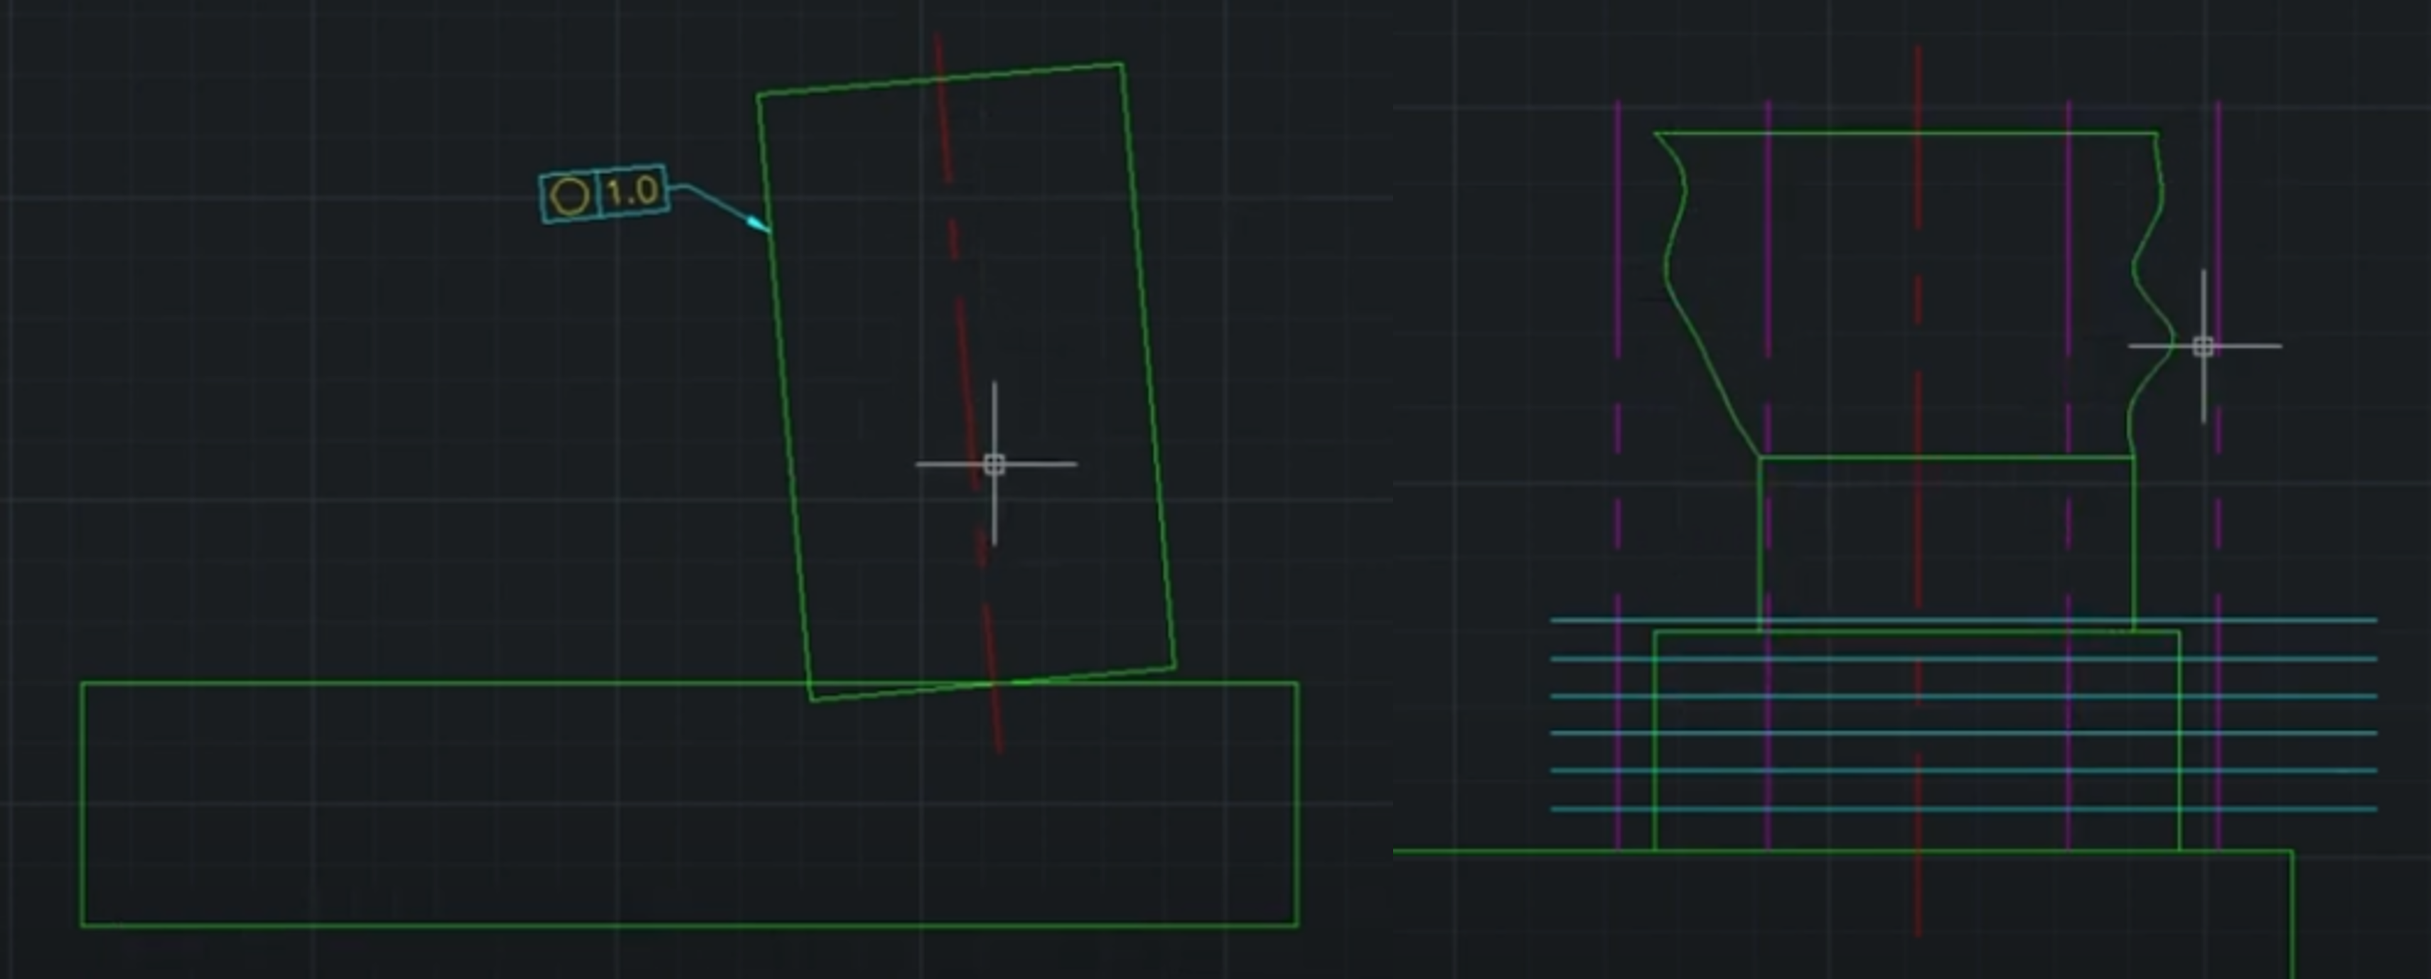Screen dimensions: 2431x979
Task: Click the crosshair pickbox in left view
Action: pyautogui.click(x=994, y=464)
